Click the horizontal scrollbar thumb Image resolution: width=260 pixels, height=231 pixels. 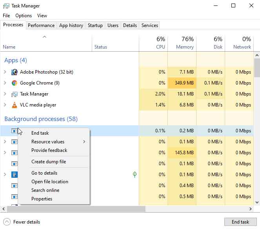[76, 209]
